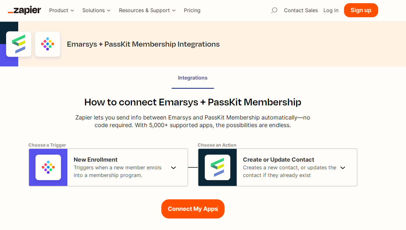This screenshot has width=406, height=230.
Task: Click Emarsys logo in header banner
Action: [x=19, y=44]
